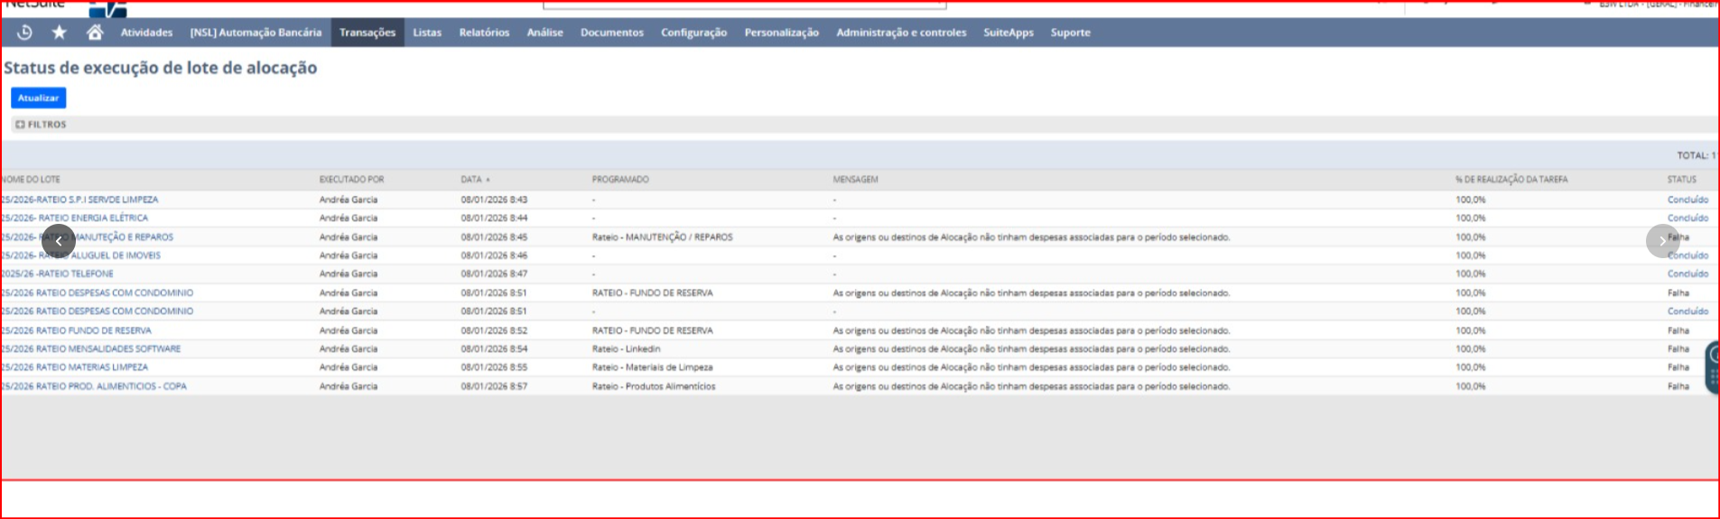This screenshot has height=519, width=1720.
Task: Click Concluído status of first row
Action: (x=1687, y=199)
